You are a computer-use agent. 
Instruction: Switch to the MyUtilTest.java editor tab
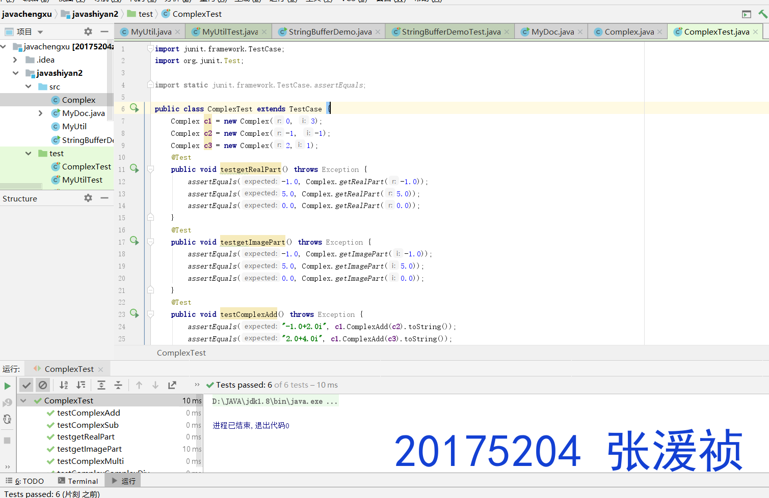point(230,32)
